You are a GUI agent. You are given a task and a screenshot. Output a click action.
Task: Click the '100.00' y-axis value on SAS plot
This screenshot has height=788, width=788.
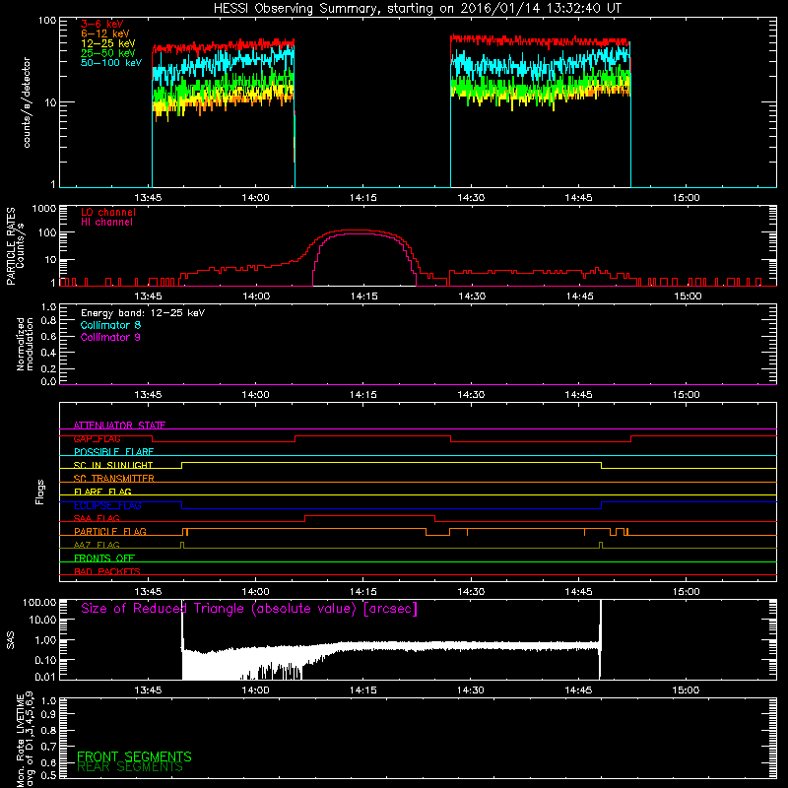click(39, 603)
